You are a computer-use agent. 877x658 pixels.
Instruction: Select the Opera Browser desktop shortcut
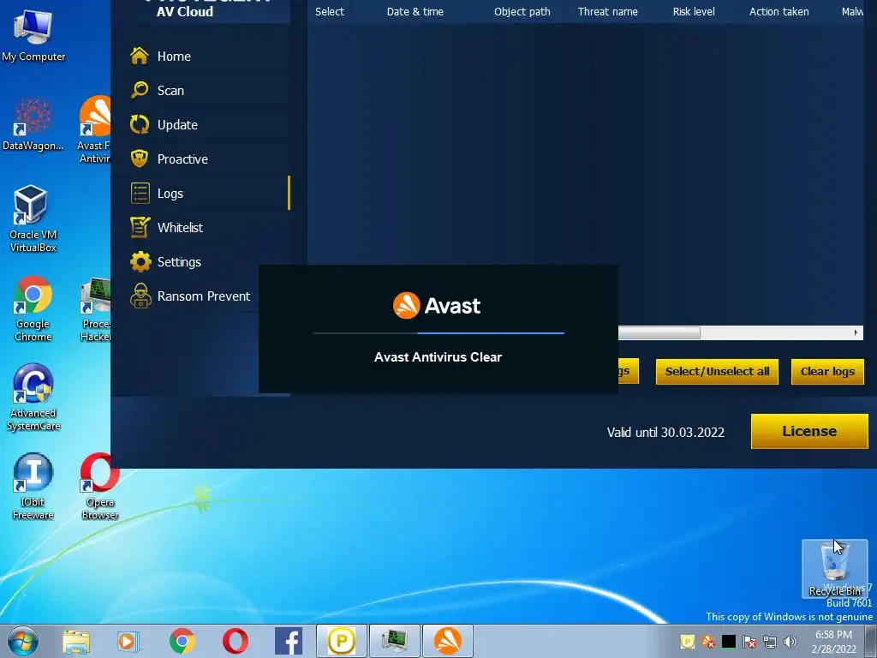tap(99, 487)
